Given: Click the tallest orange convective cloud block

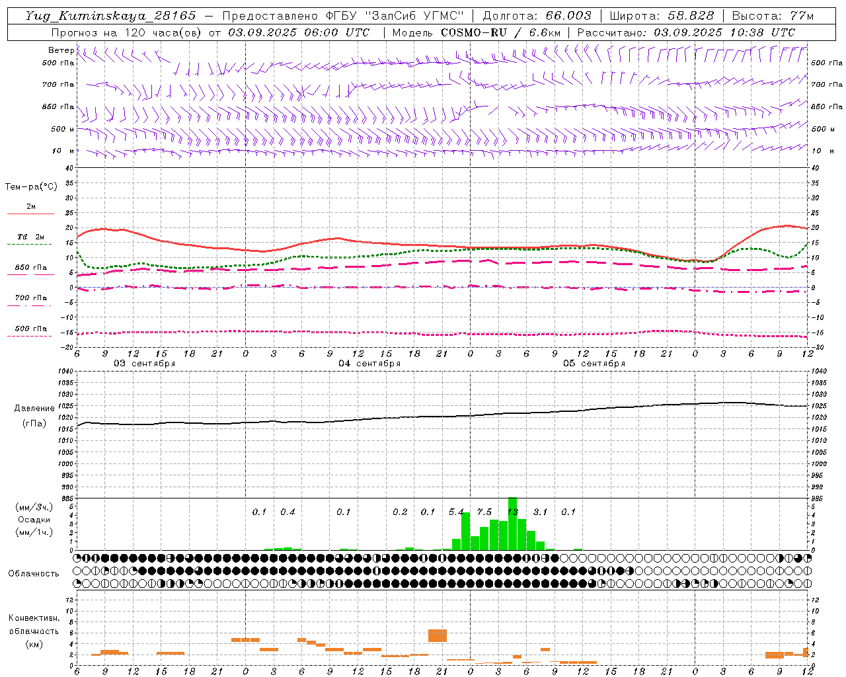Looking at the screenshot, I should 438,635.
